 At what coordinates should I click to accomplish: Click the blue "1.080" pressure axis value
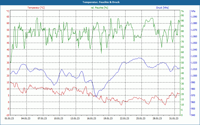pyautogui.click(x=194, y=23)
